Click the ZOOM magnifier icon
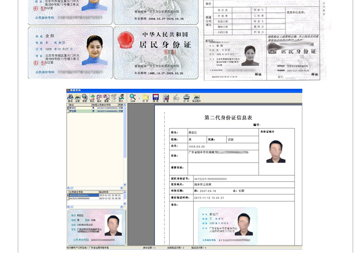 [133, 98]
